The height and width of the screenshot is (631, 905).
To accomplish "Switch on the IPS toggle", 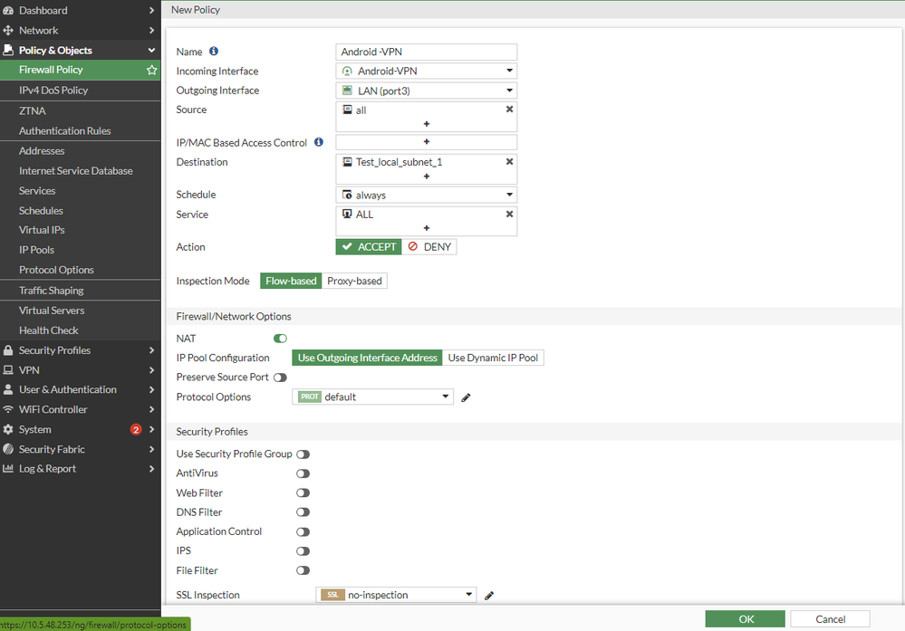I will (x=303, y=550).
